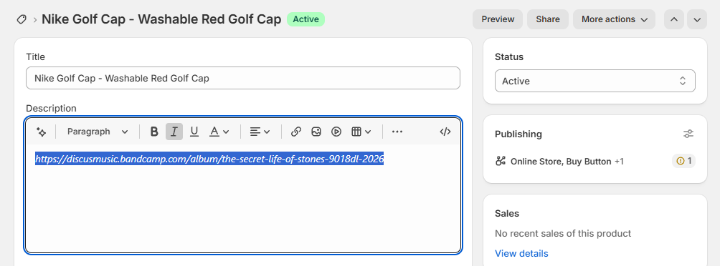Viewport: 720px width, 266px height.
Task: Toggle underline formatting
Action: 194,132
